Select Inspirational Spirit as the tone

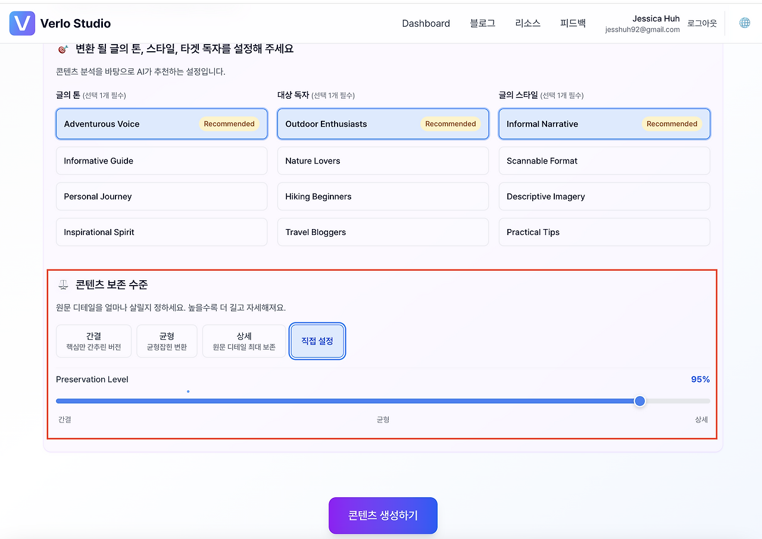[161, 232]
